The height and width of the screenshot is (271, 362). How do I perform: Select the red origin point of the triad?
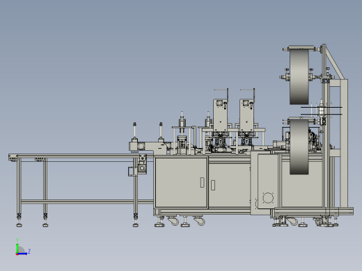(17, 254)
